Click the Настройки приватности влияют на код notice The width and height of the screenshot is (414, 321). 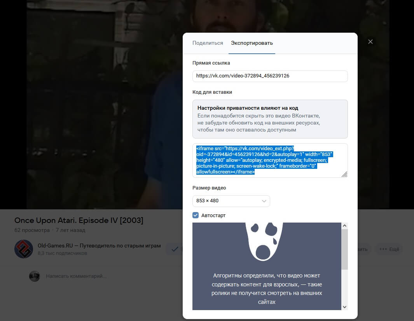click(270, 119)
